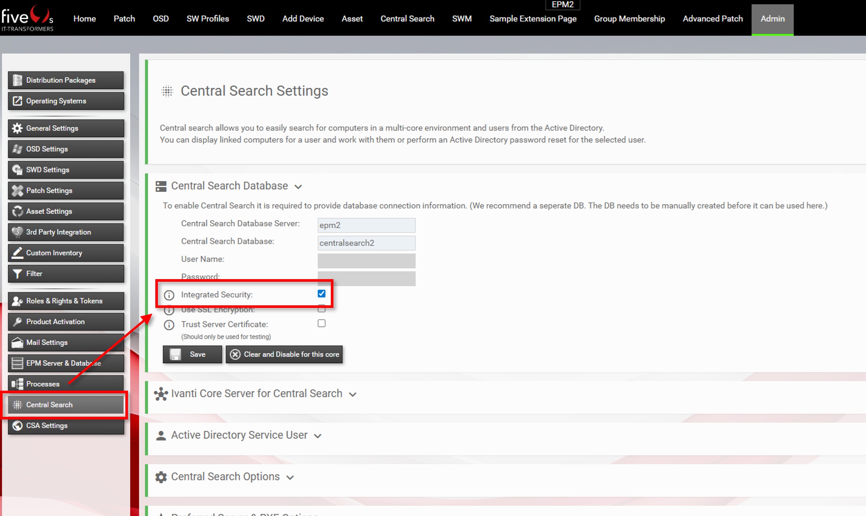Click the info icon next to Trust Server Certificate
This screenshot has height=516, width=866.
[x=169, y=325]
